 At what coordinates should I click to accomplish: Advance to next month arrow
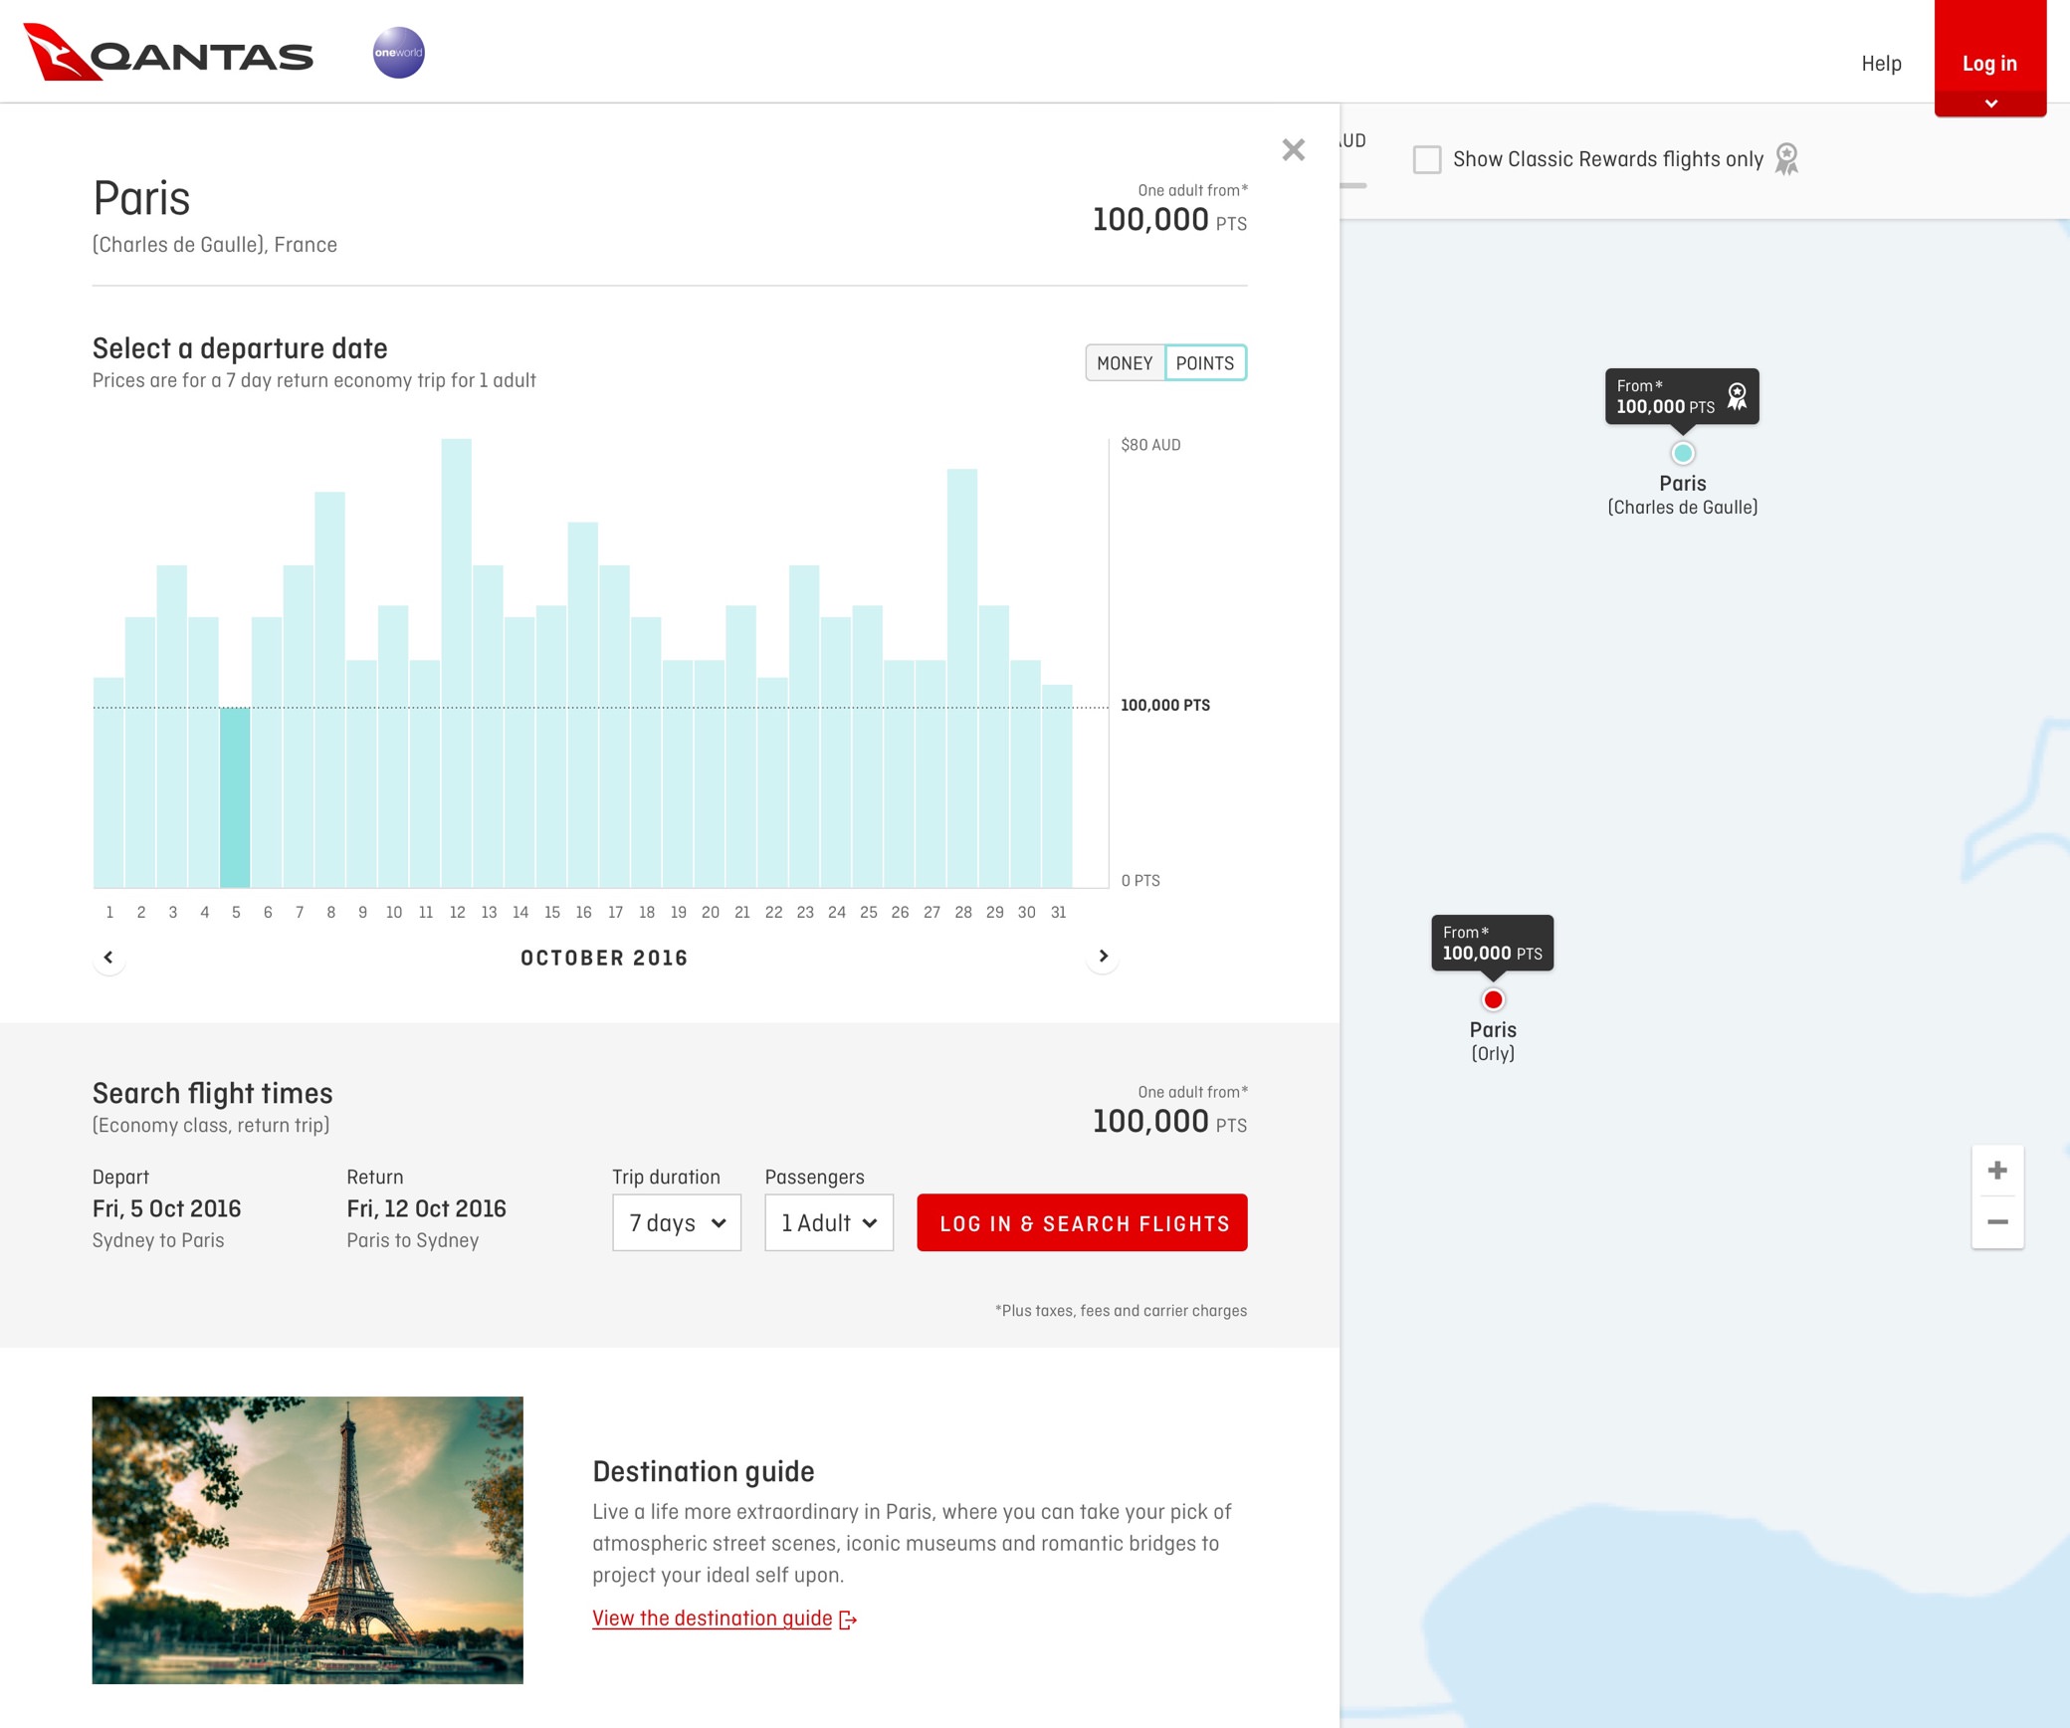(x=1103, y=957)
